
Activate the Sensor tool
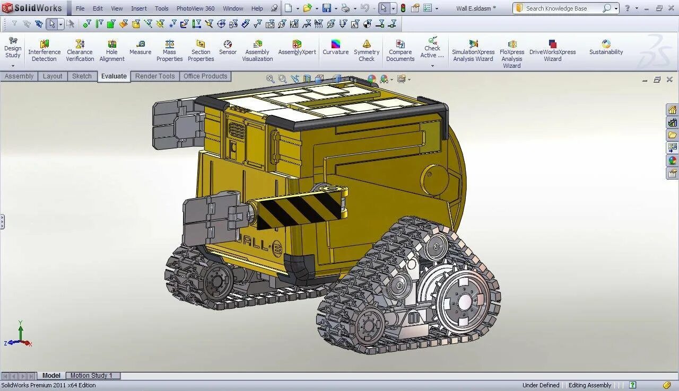pyautogui.click(x=228, y=48)
